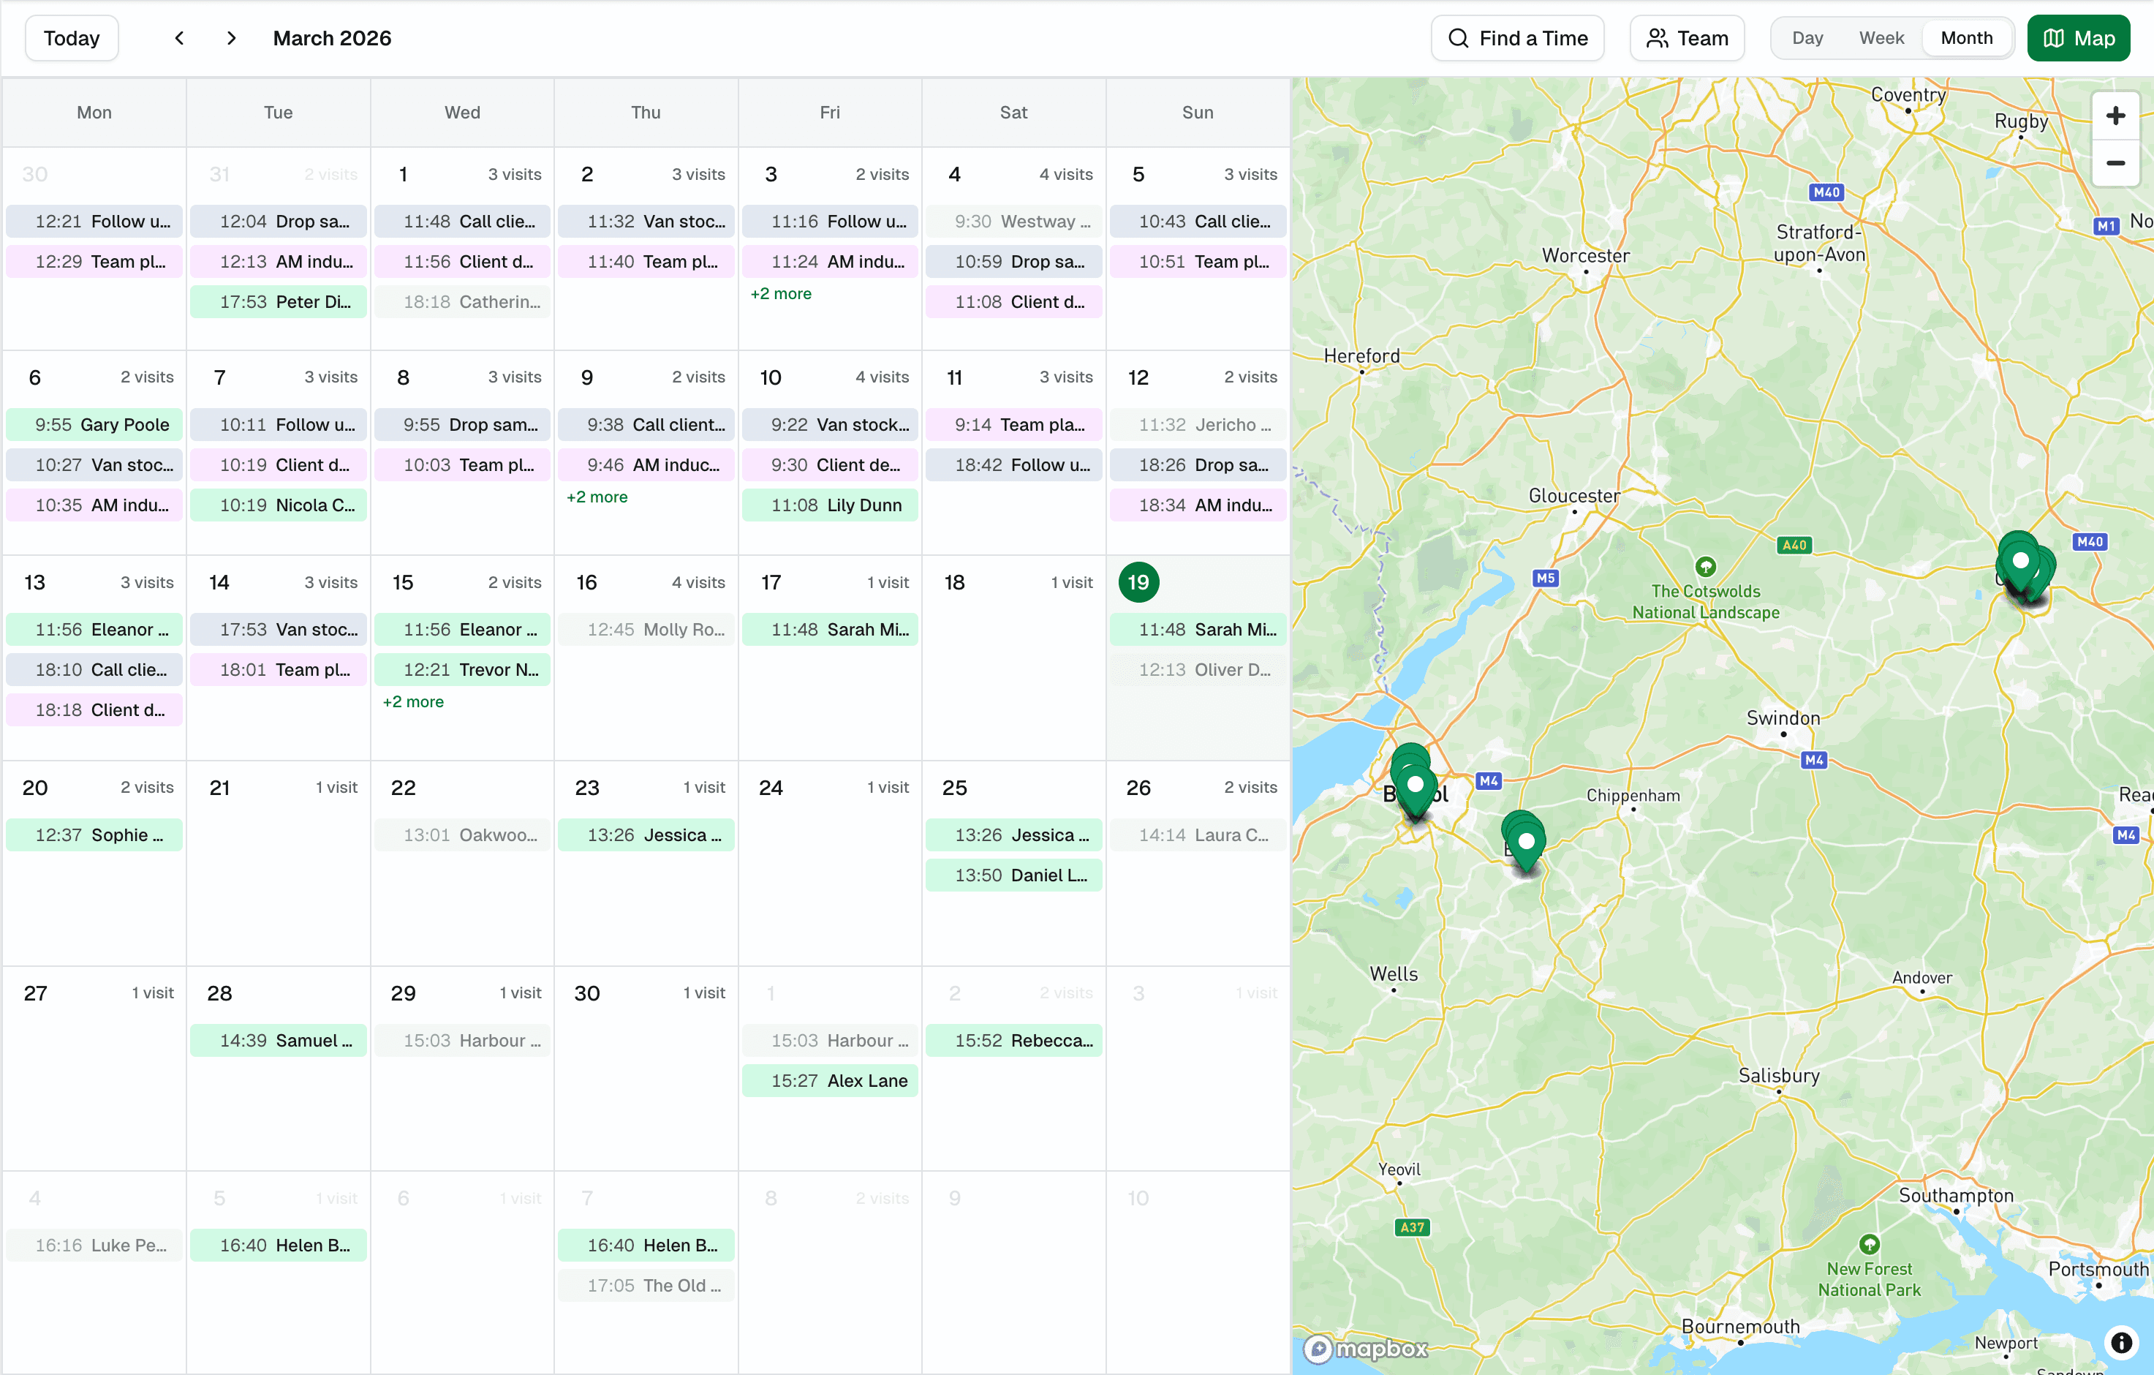Open map attribution info icon
This screenshot has width=2154, height=1375.
click(2120, 1341)
